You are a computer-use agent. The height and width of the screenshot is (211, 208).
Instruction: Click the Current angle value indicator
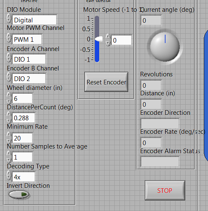click(151, 21)
